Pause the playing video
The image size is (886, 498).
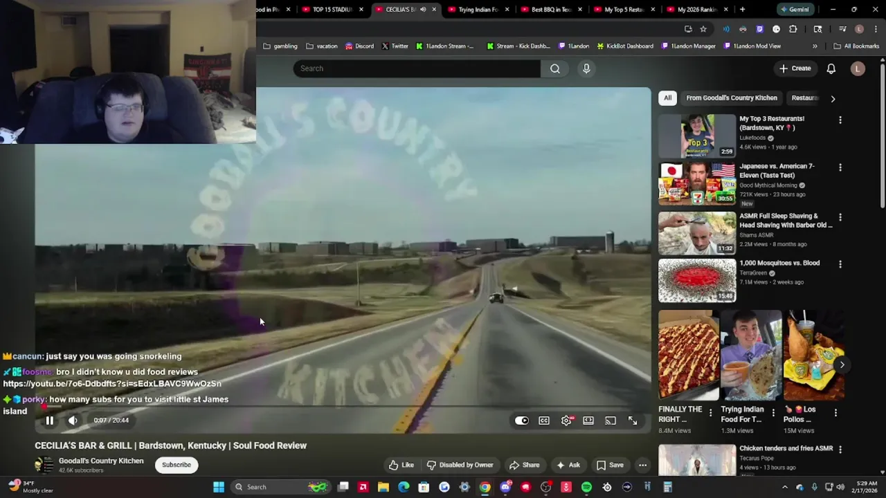pyautogui.click(x=49, y=420)
